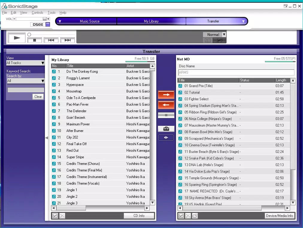Click the stop transfer button
Viewport: 303px width, 228px height.
[166, 115]
